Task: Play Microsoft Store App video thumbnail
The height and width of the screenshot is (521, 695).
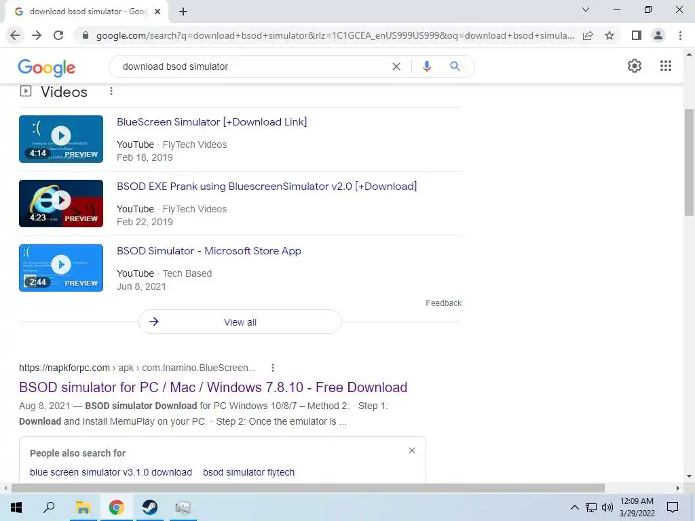Action: (61, 268)
